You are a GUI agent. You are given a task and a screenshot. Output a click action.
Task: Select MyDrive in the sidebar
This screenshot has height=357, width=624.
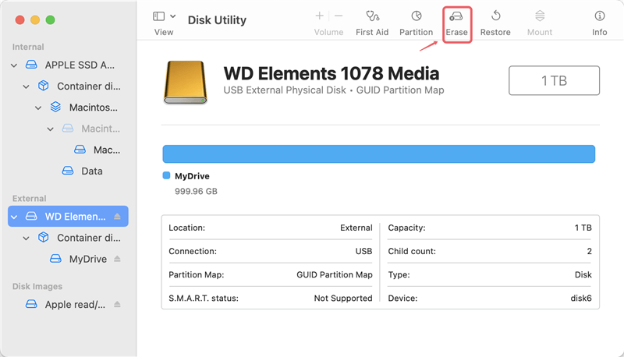click(87, 259)
